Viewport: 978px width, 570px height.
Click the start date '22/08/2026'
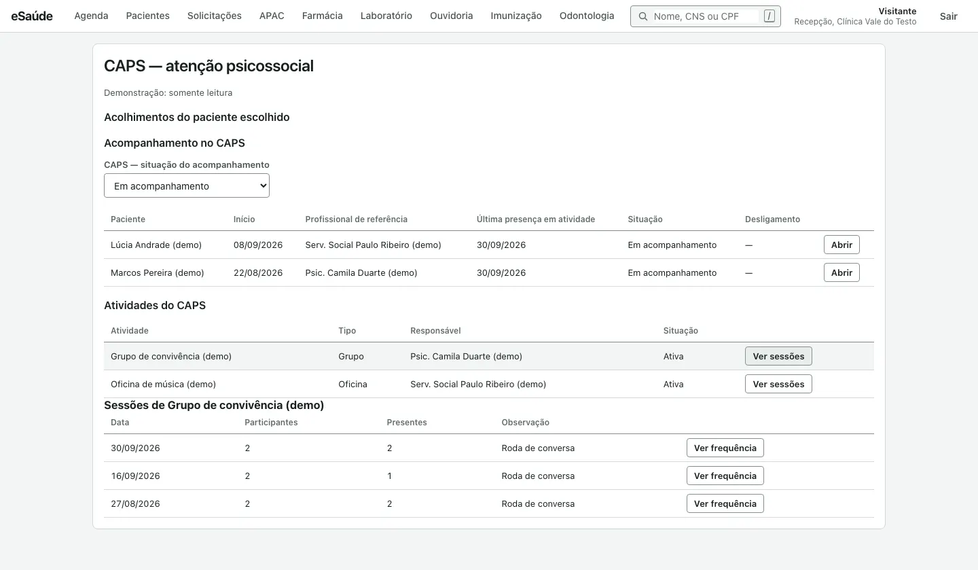258,272
